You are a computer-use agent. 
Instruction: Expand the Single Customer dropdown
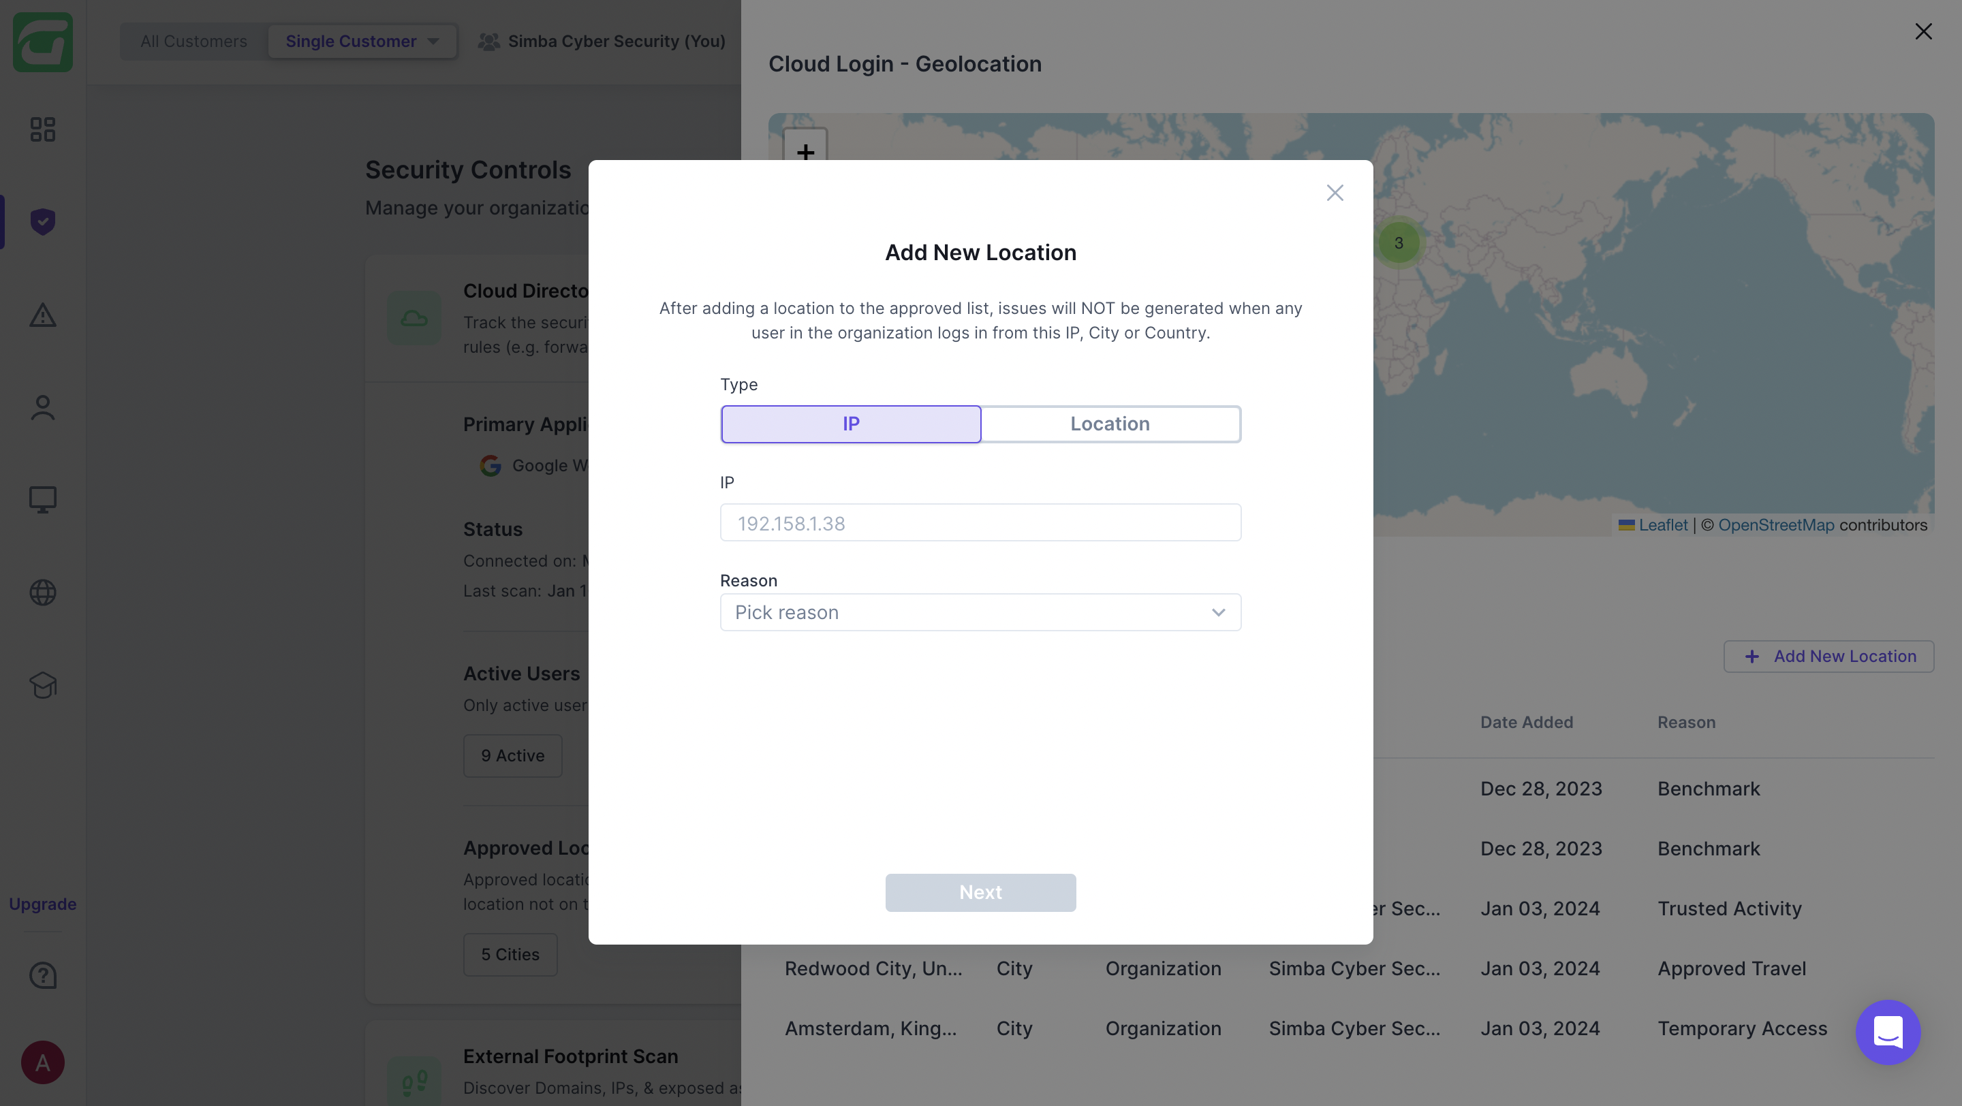point(362,41)
